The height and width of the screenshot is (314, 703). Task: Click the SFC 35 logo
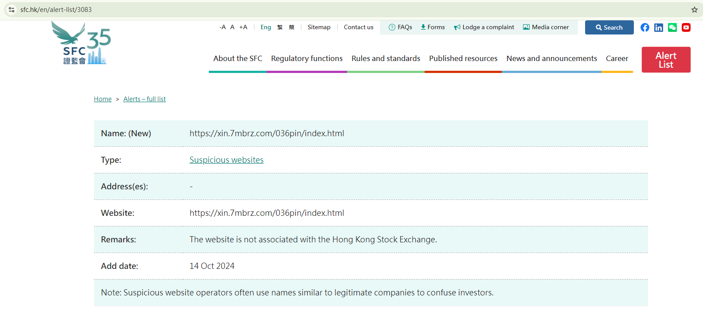tap(81, 43)
